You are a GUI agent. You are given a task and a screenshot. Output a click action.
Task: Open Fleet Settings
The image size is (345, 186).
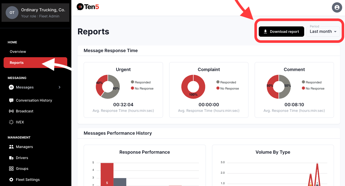pos(28,180)
